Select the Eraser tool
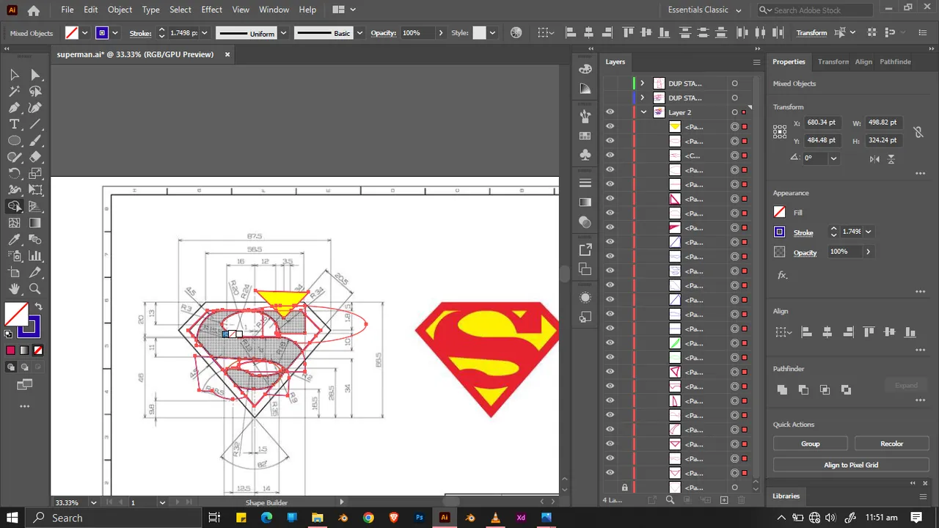The height and width of the screenshot is (528, 939). tap(35, 157)
